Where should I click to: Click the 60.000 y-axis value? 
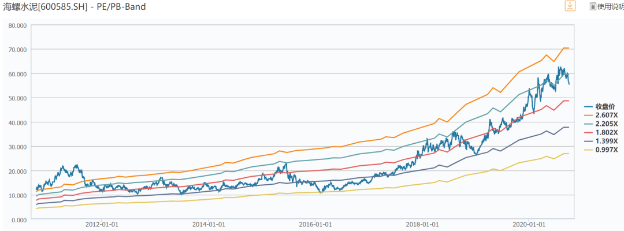coord(17,73)
